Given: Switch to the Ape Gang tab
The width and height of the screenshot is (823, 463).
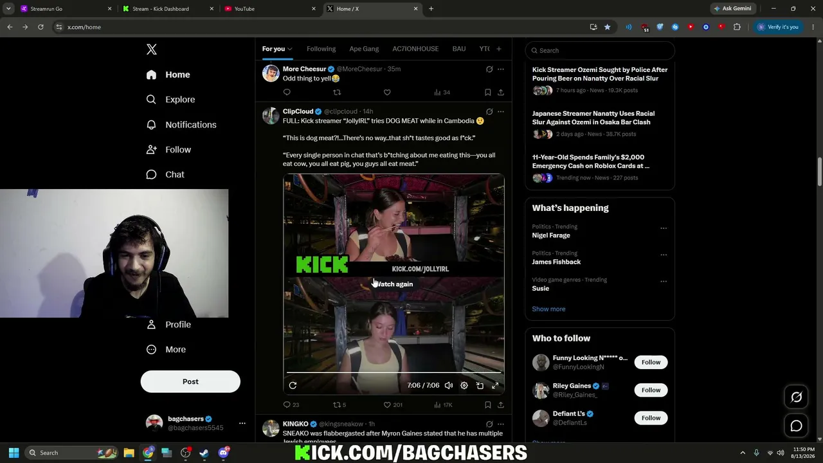Looking at the screenshot, I should [x=364, y=49].
